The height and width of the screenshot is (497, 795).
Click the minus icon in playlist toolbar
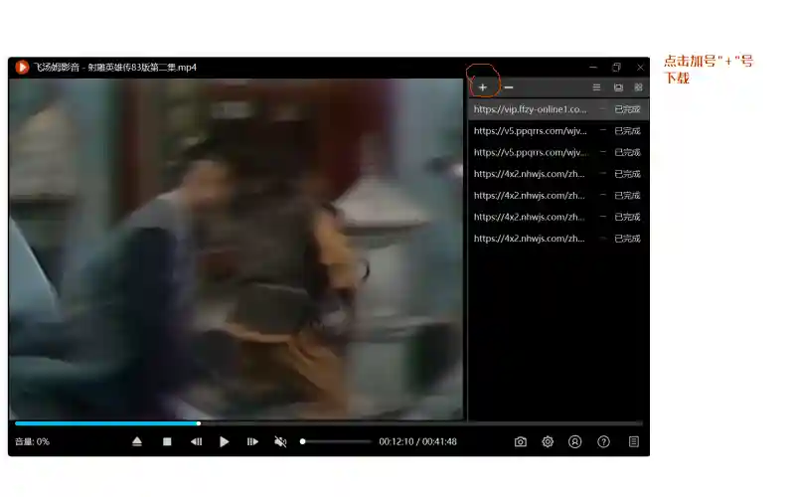[509, 87]
